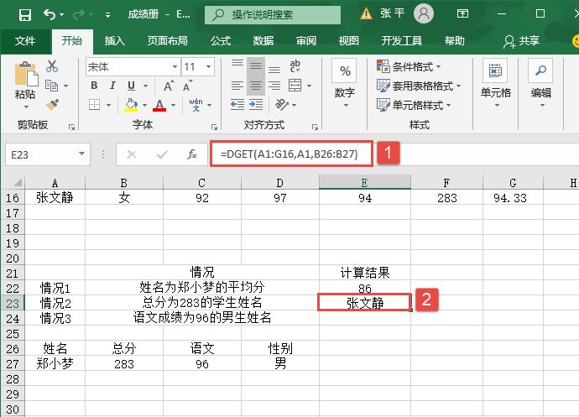Open the user account avatar
This screenshot has height=417, width=579.
click(424, 13)
